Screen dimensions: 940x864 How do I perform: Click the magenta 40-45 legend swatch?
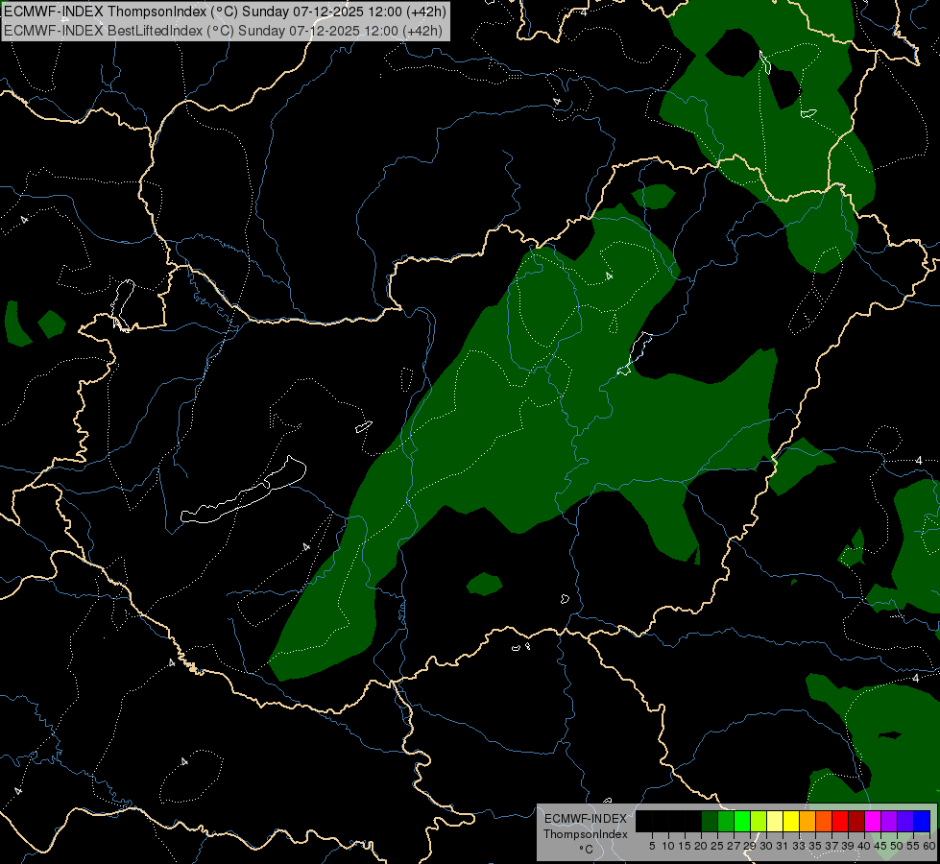[873, 821]
